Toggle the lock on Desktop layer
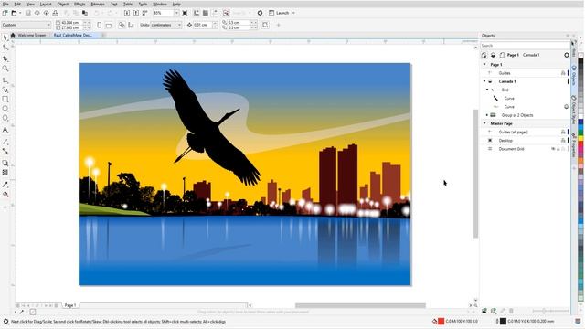The height and width of the screenshot is (329, 585). [563, 140]
